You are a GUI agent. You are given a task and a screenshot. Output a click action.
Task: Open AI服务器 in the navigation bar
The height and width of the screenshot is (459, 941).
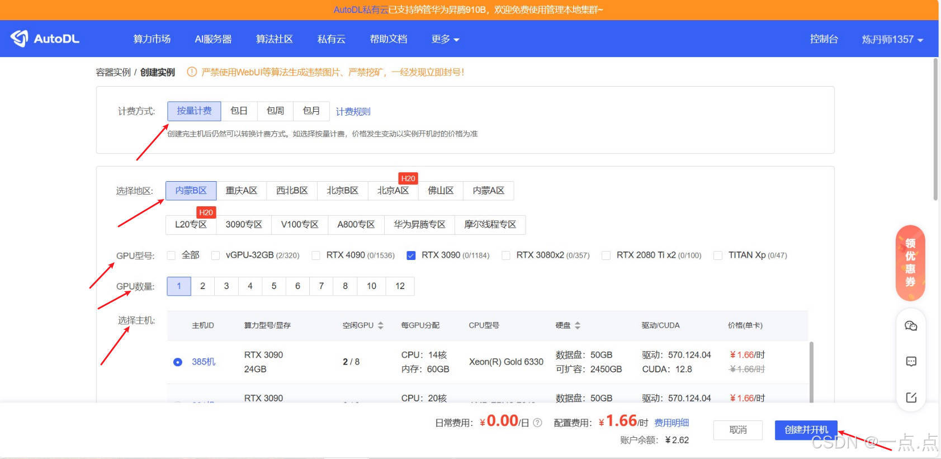tap(213, 39)
